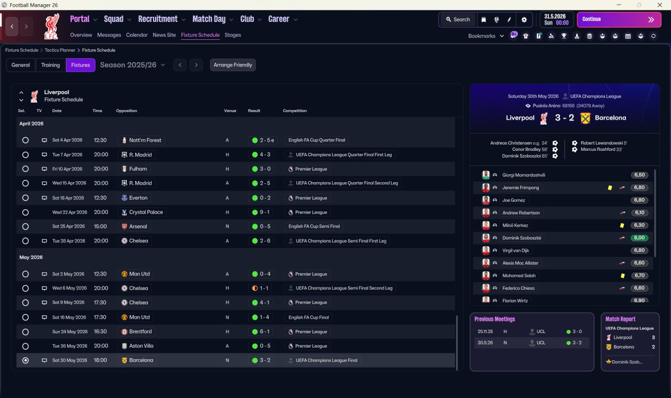Image resolution: width=671 pixels, height=398 pixels.
Task: Click the Arrange Friendly button
Action: pyautogui.click(x=233, y=65)
